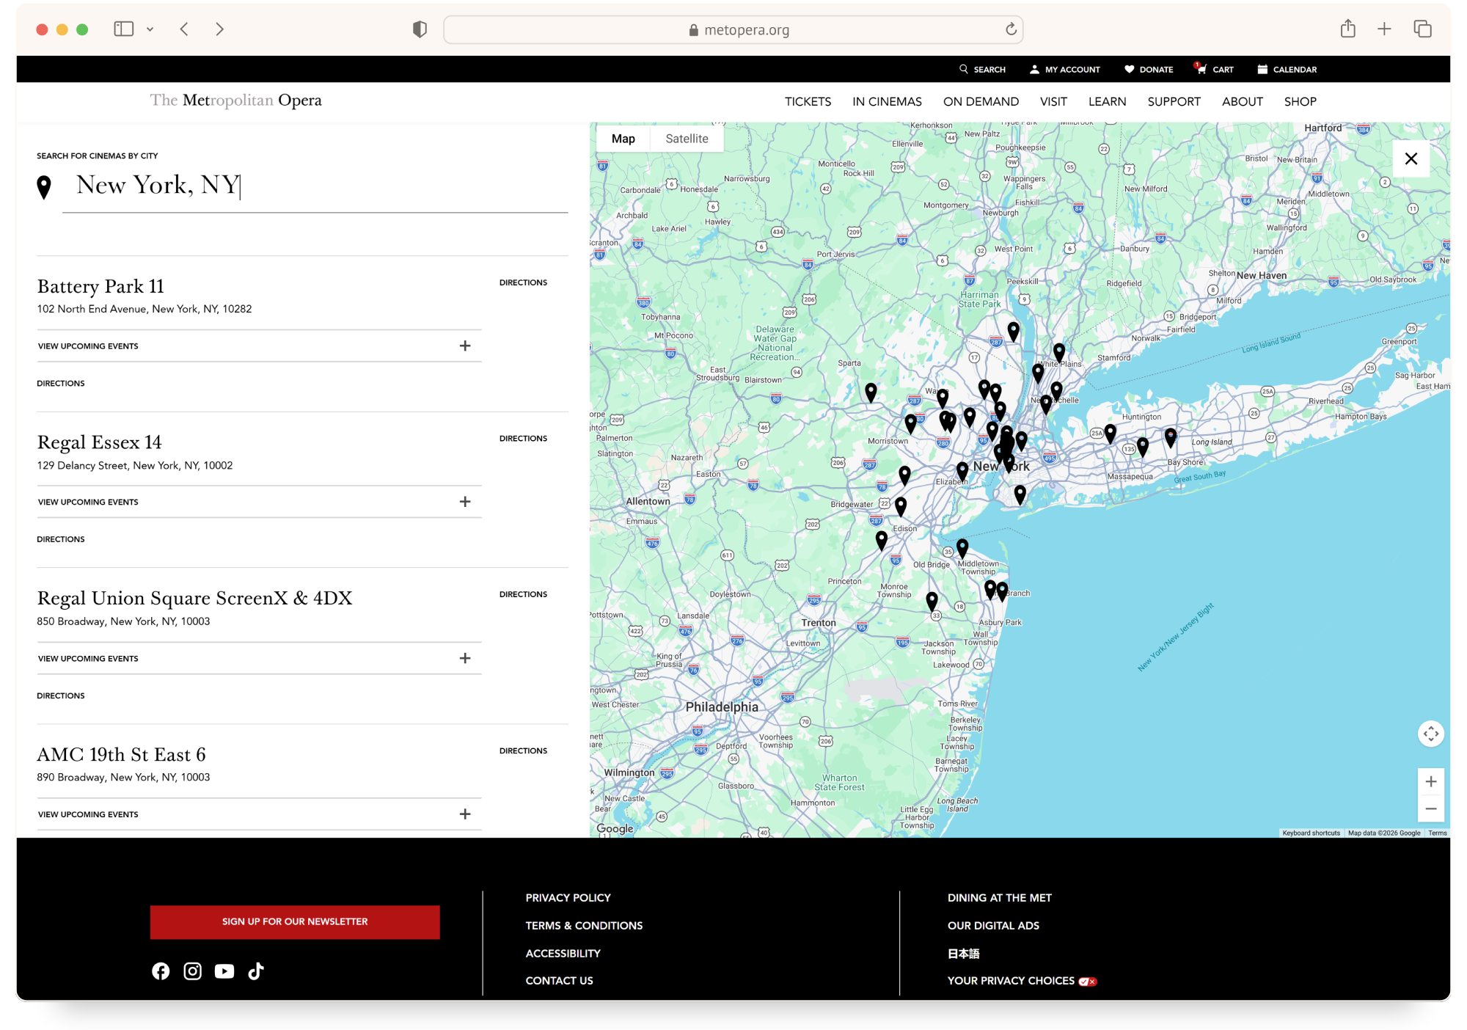Click The Metropolitan Opera logo
Image resolution: width=1467 pixels, height=1030 pixels.
235,101
